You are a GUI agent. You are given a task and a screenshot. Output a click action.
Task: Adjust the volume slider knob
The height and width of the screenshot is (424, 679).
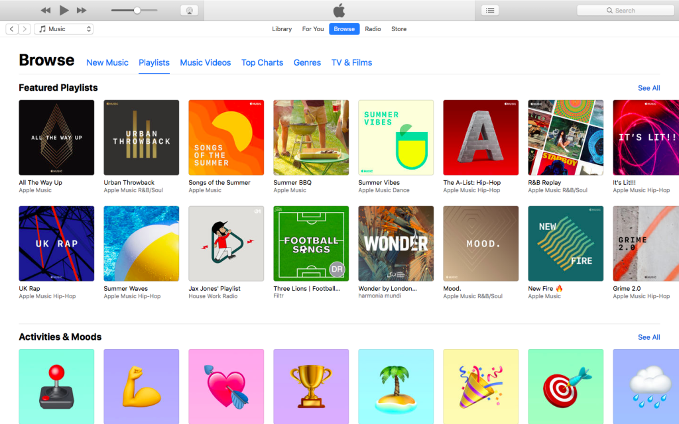click(137, 11)
